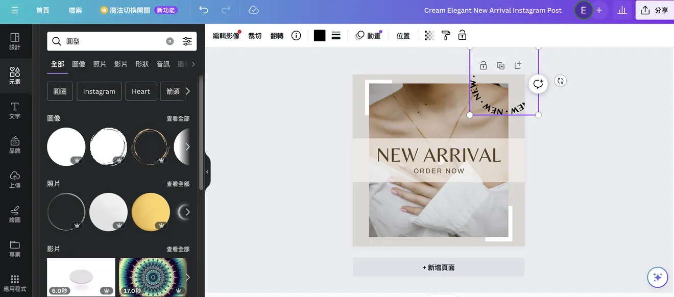Click the floating add-page plus icon
Viewport: 674px width, 297px height.
518,65
